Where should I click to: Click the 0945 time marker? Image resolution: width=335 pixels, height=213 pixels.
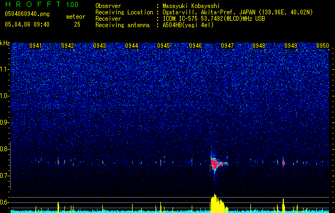(164, 46)
